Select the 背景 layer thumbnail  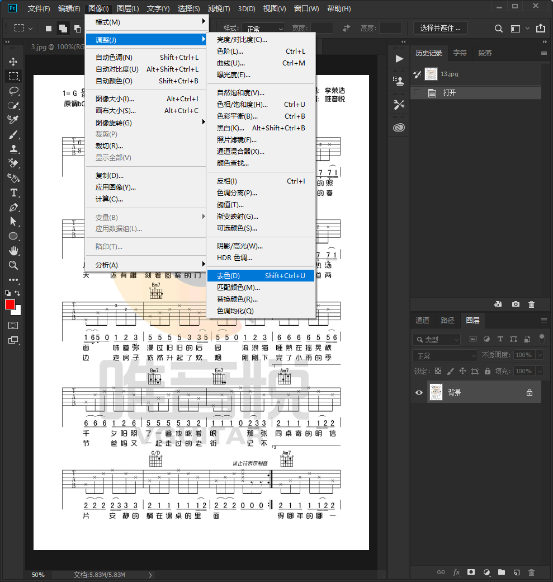point(436,392)
